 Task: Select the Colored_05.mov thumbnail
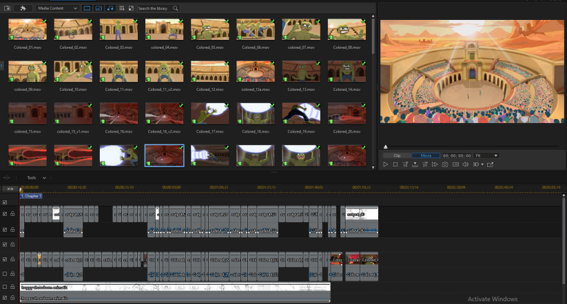tap(209, 30)
